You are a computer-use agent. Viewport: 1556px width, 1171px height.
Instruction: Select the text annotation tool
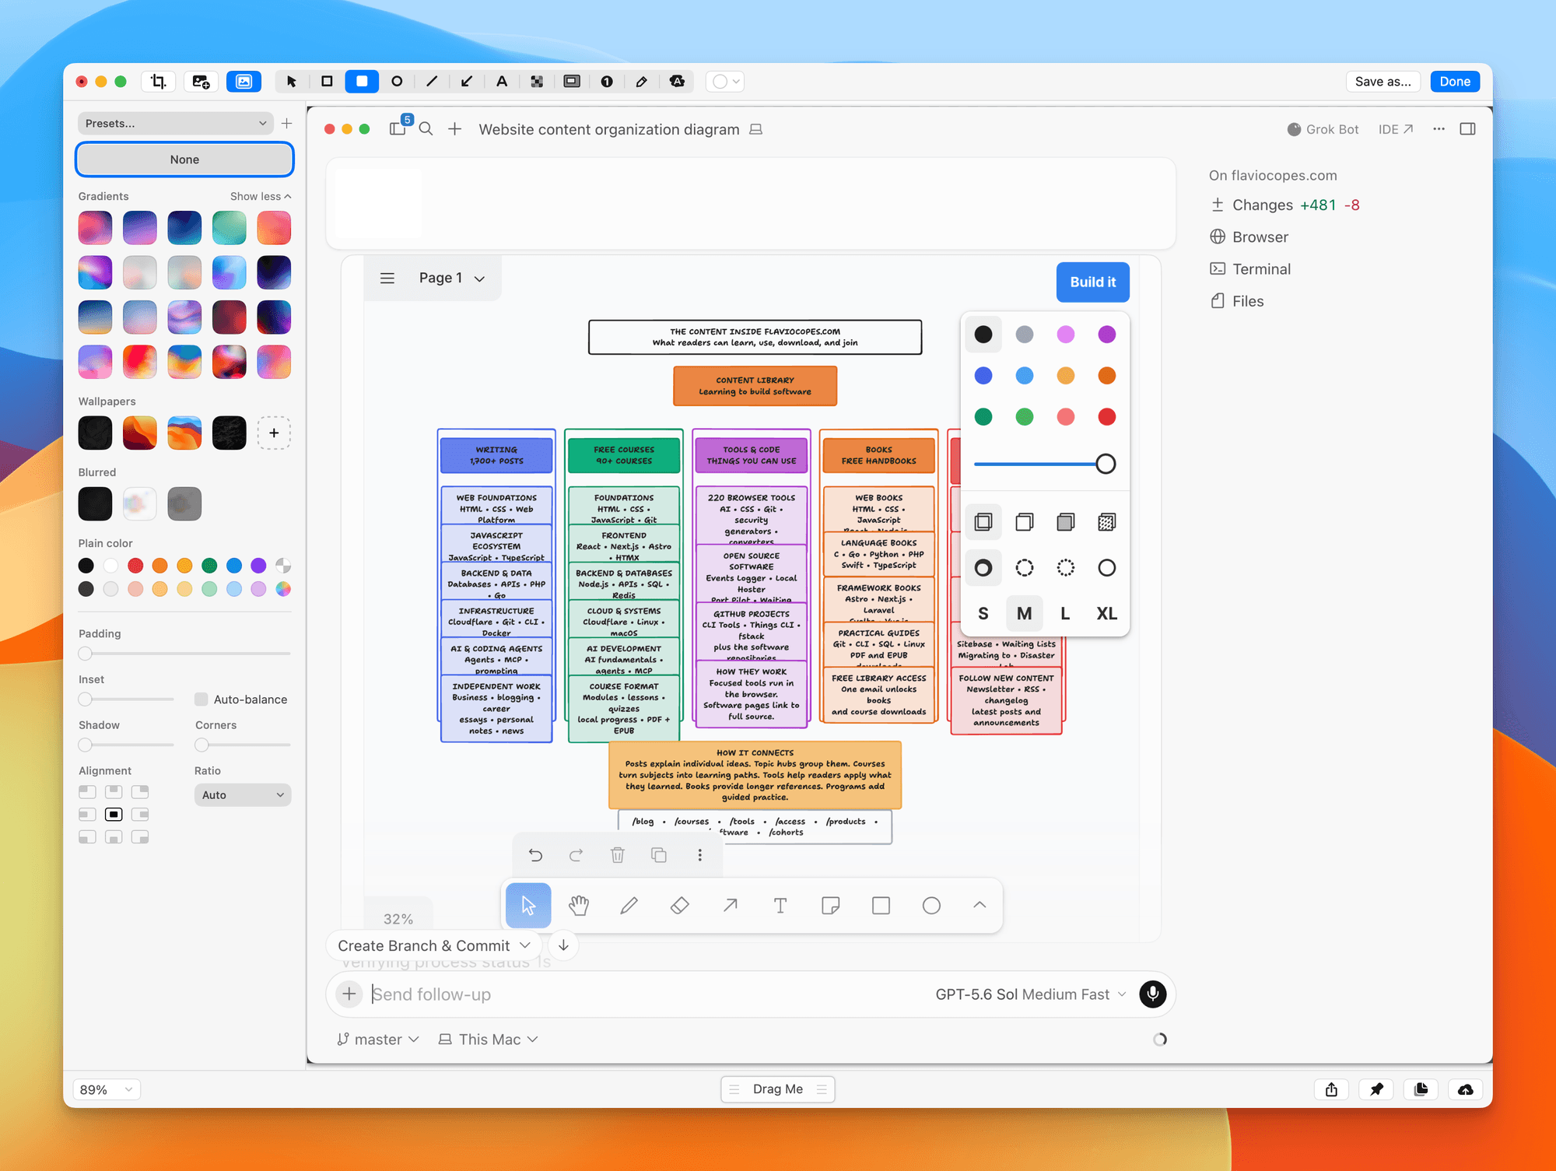point(502,82)
